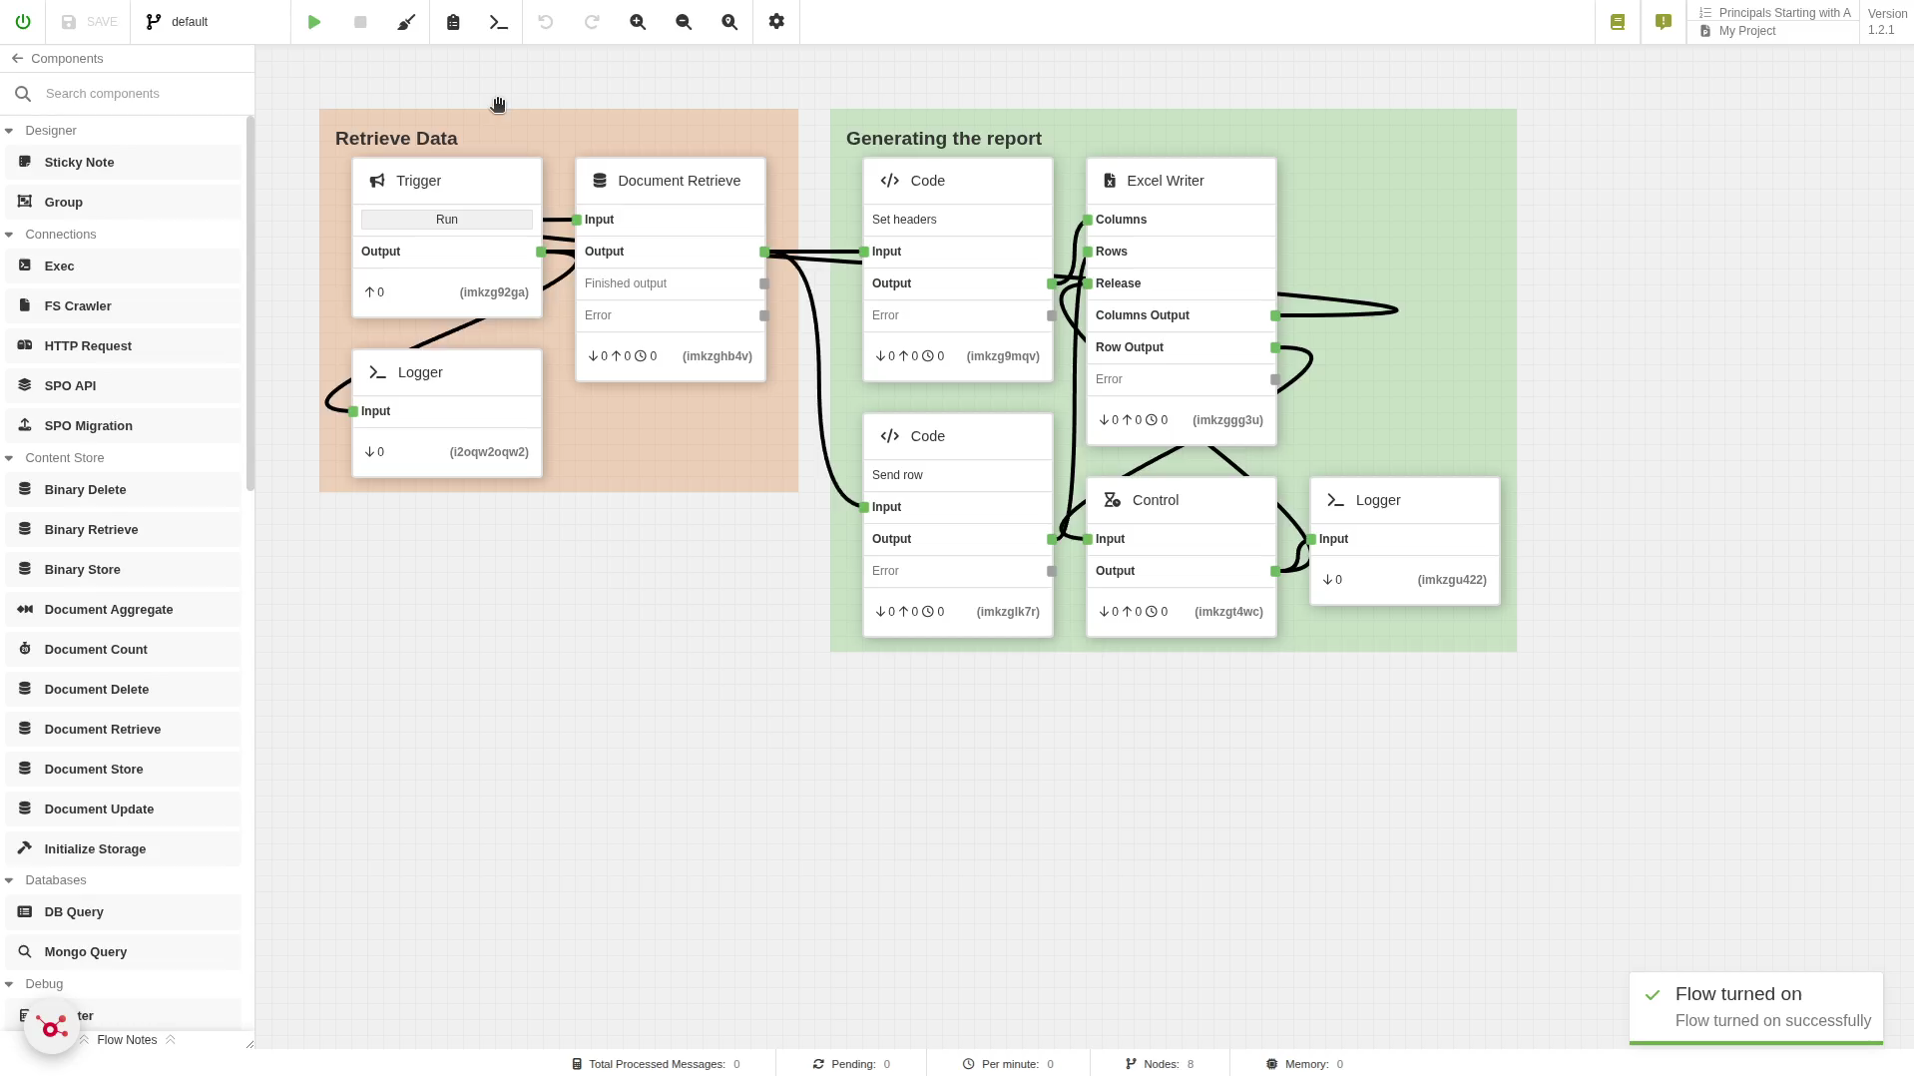The image size is (1914, 1076).
Task: Open the notes book icon at top right
Action: [1618, 22]
